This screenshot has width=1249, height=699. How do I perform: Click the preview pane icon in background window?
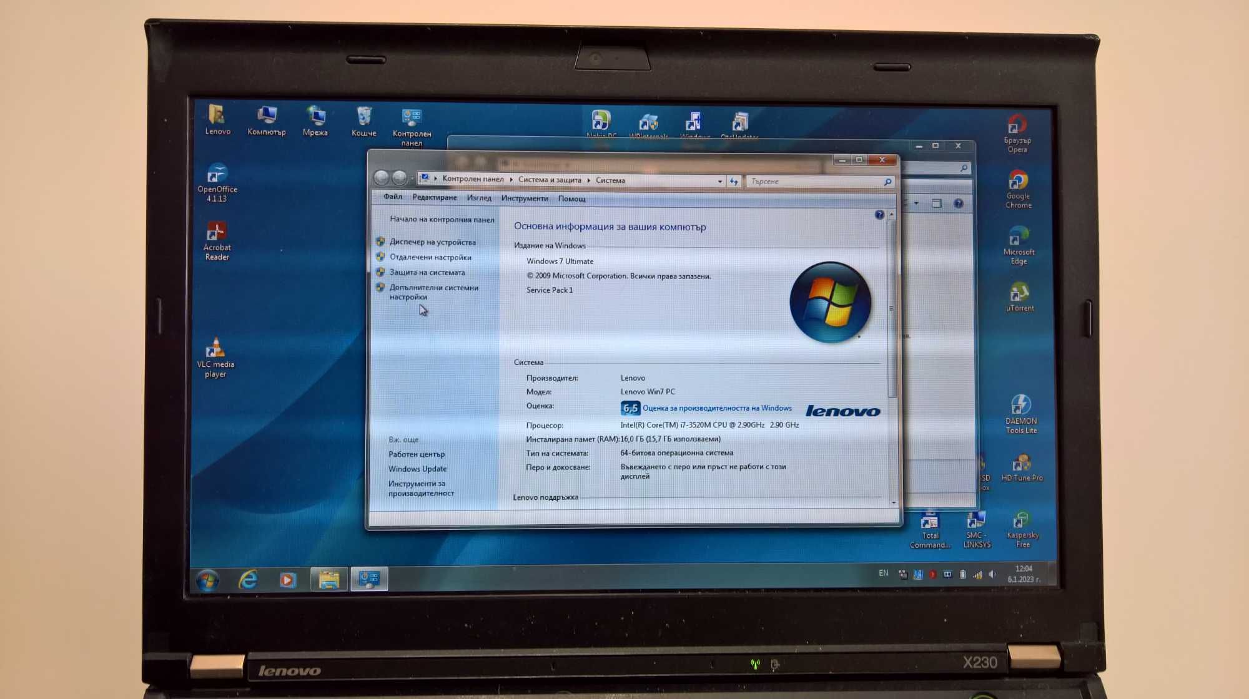coord(936,203)
